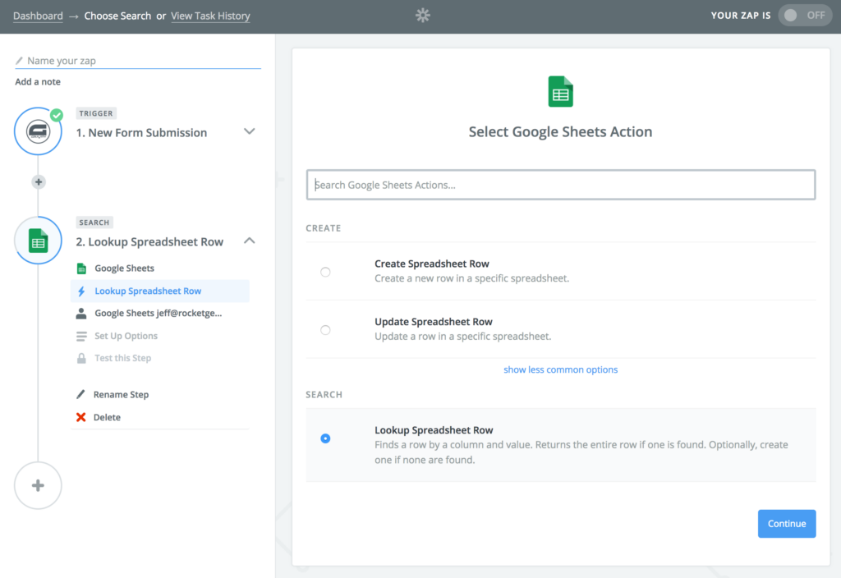Click the large Google Sheets icon above title

pyautogui.click(x=560, y=92)
